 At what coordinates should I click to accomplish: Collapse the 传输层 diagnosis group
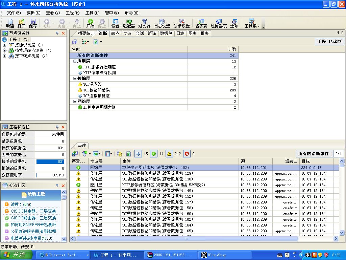[75, 79]
